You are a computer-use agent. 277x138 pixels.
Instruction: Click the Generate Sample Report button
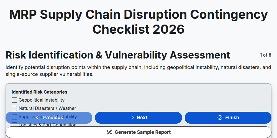tap(138, 132)
